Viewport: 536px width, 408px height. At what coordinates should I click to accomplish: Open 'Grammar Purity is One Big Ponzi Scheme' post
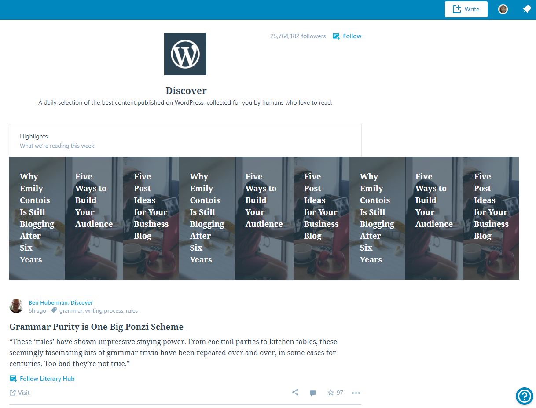pos(96,327)
